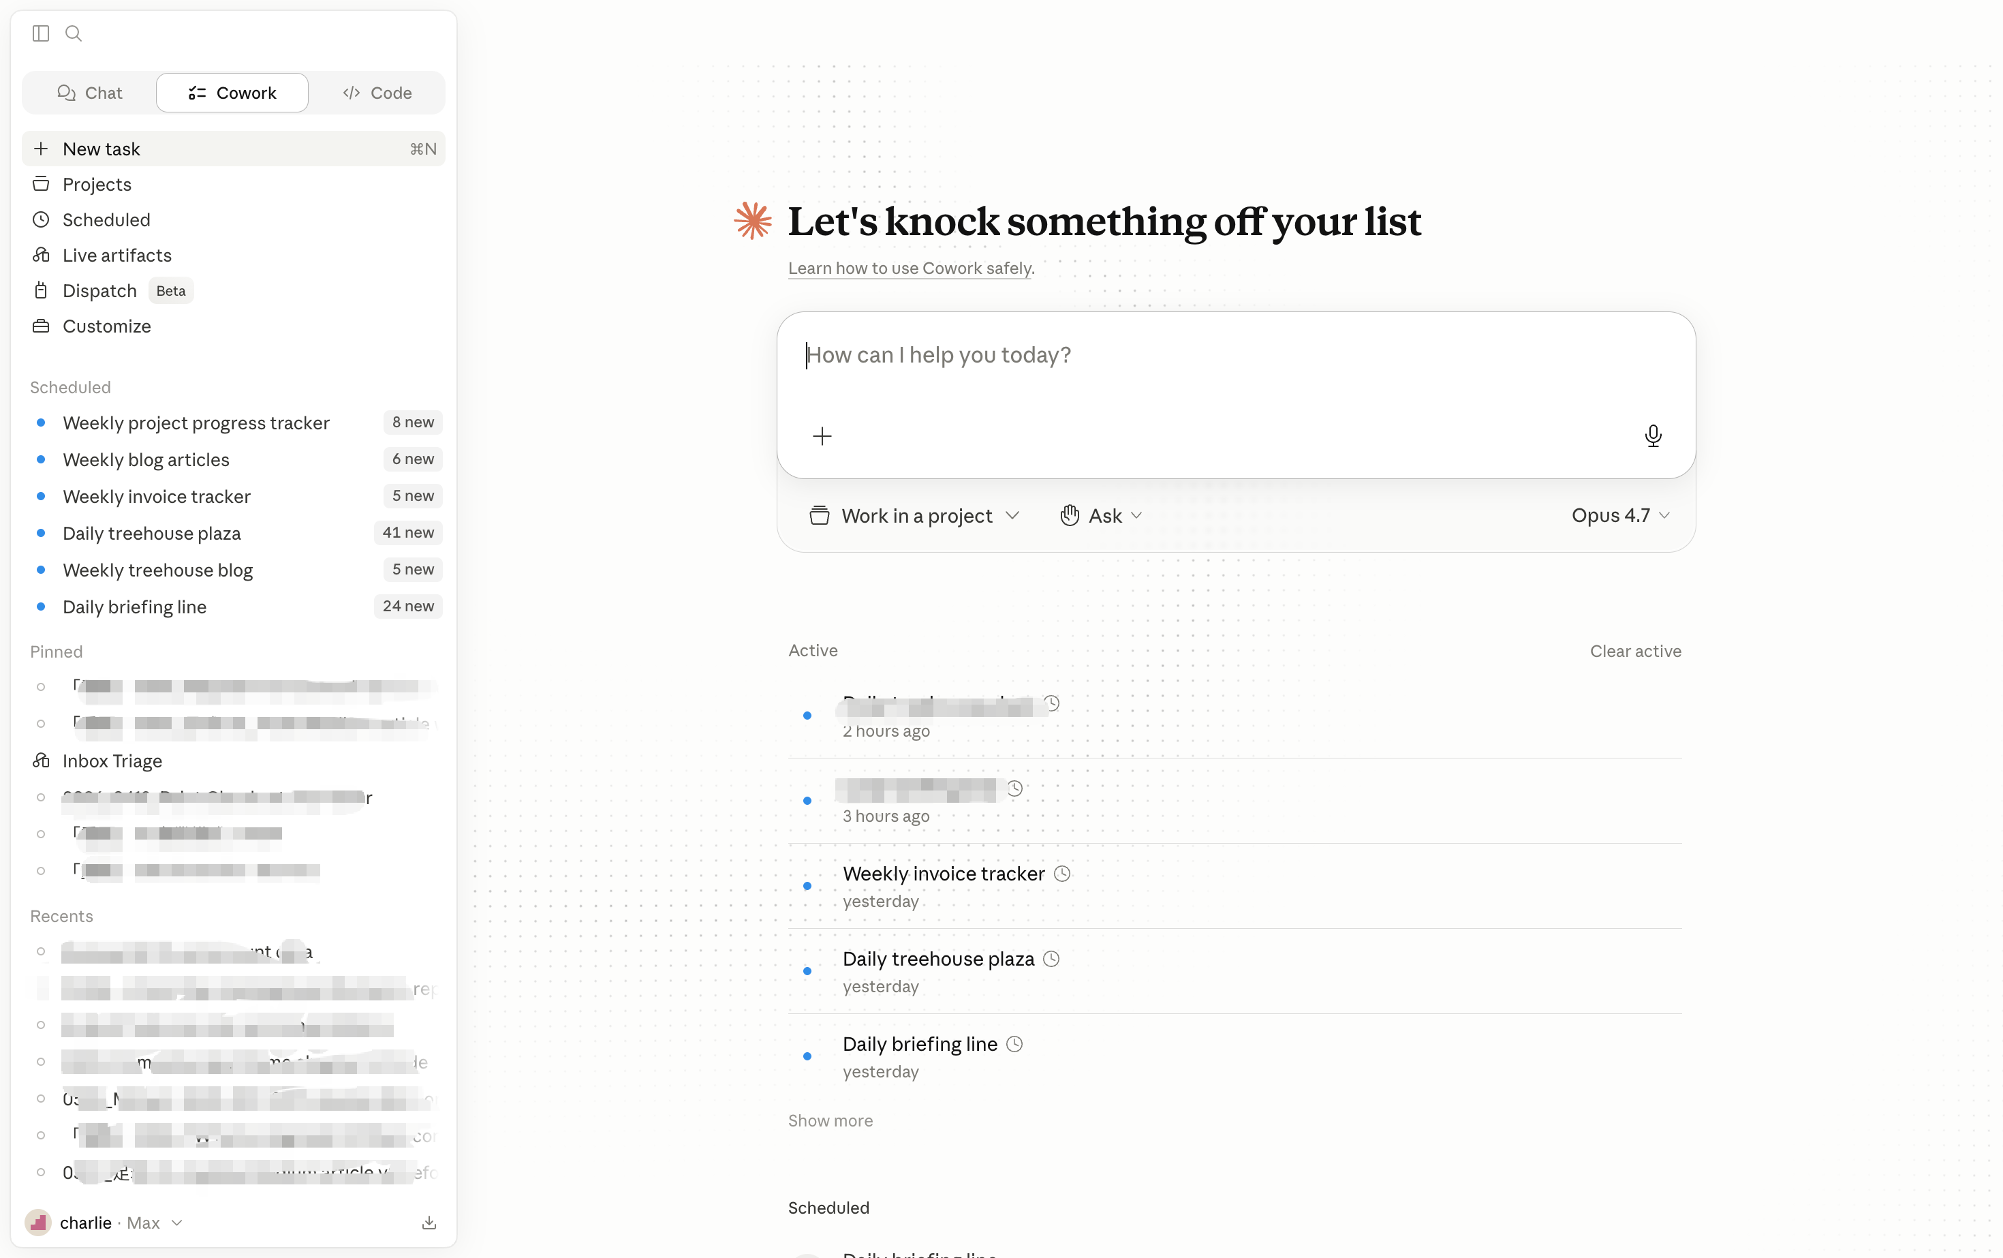
Task: Open Dispatch Beta
Action: click(x=234, y=291)
